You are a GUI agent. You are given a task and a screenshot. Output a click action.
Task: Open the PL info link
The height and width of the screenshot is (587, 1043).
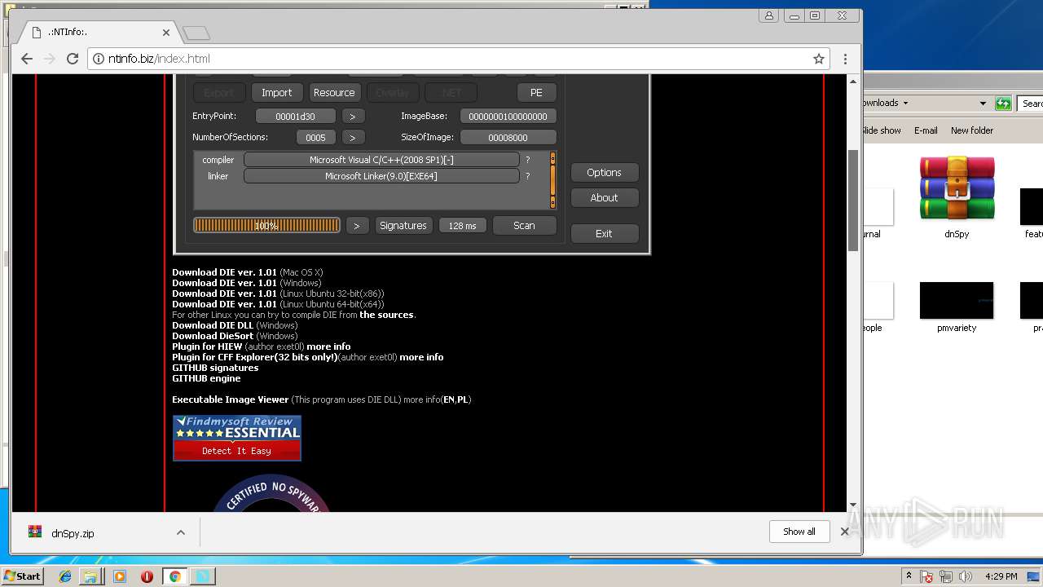[462, 399]
